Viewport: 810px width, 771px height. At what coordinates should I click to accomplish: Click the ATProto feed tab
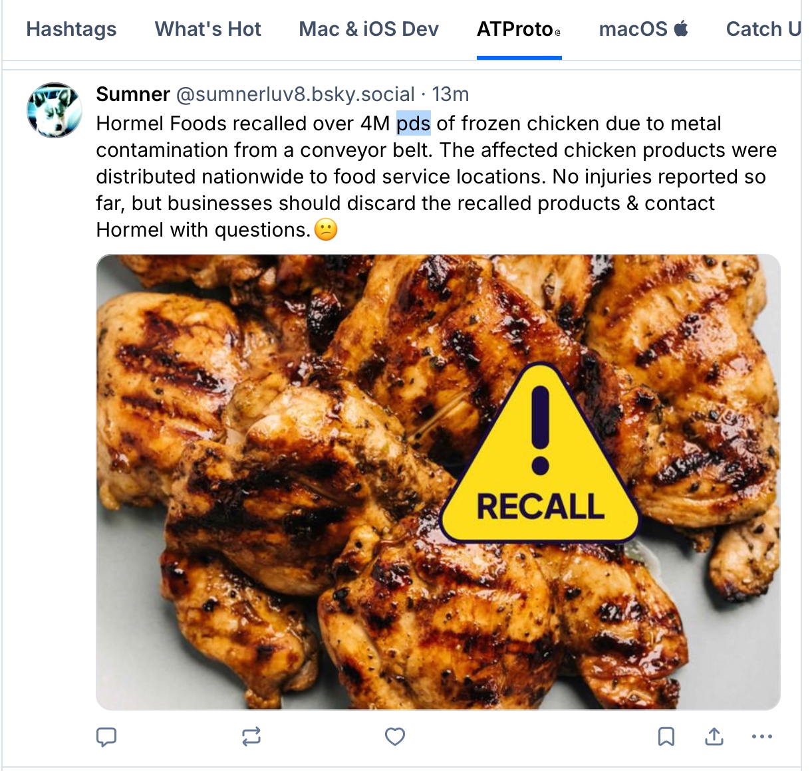[x=518, y=29]
